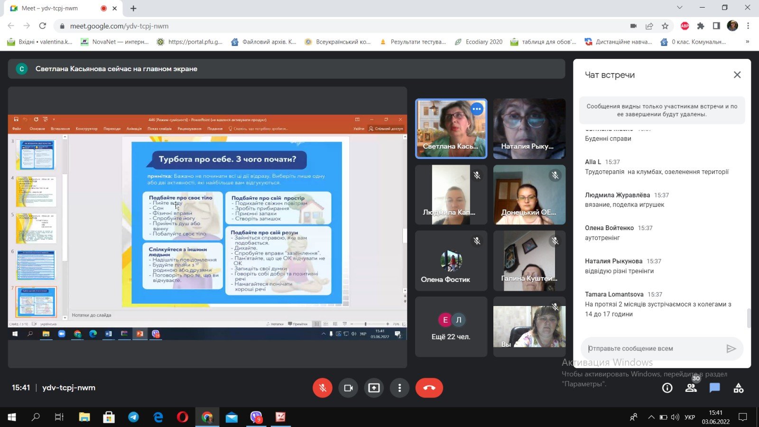The height and width of the screenshot is (427, 759).
Task: Open a new Chrome tab
Action: coord(134,8)
